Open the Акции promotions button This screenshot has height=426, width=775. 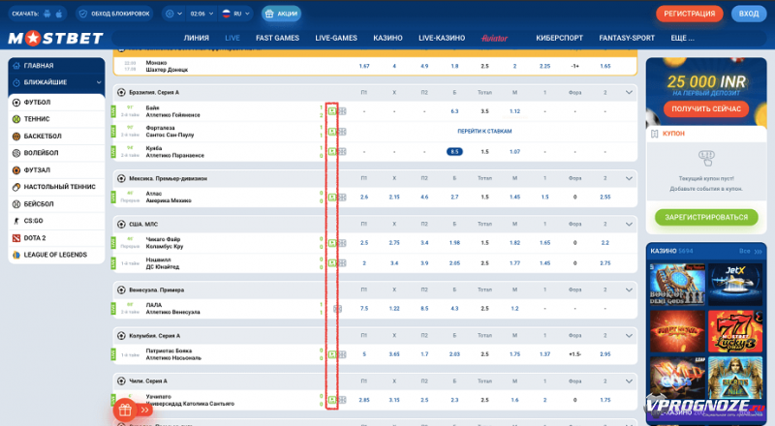coord(281,14)
